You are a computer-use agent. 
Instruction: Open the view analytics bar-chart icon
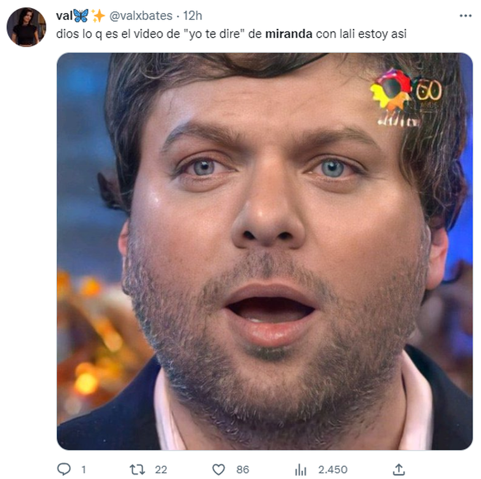pos(300,469)
